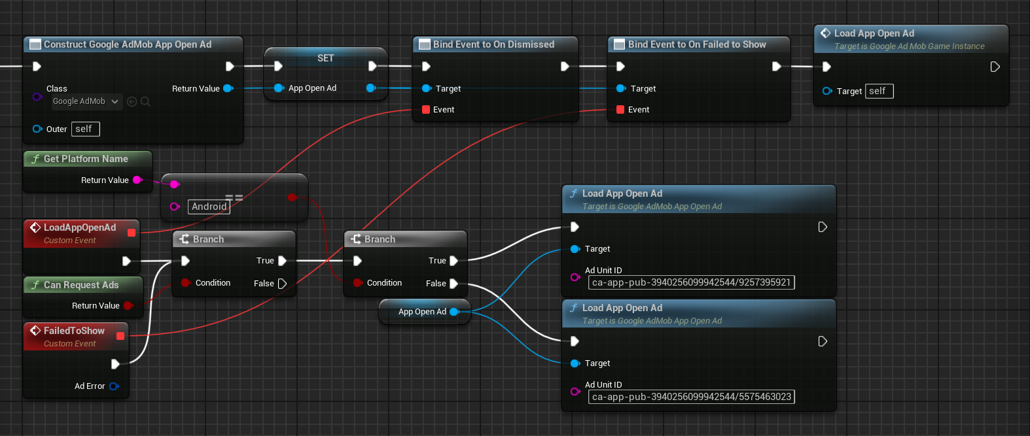
Task: Select the Bind Event to On Failed to Show title
Action: coord(697,44)
